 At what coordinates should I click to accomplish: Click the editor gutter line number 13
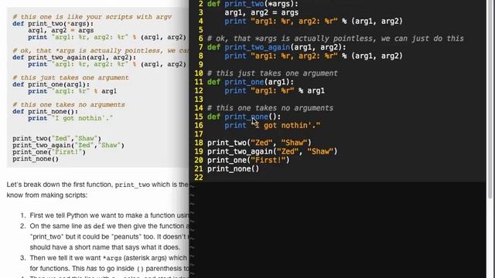pos(199,100)
